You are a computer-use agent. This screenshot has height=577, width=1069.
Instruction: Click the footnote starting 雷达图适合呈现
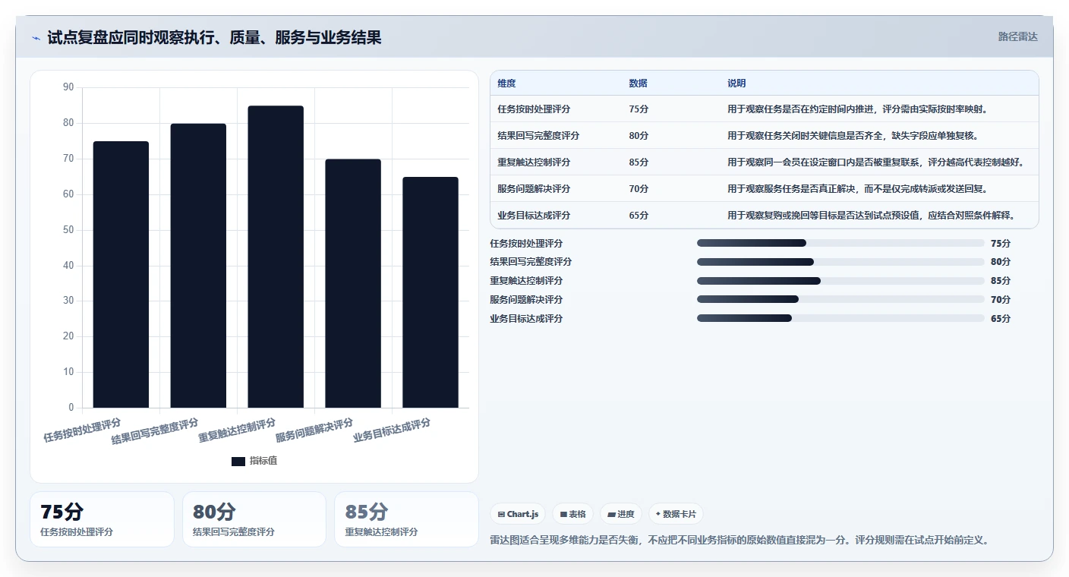click(740, 541)
